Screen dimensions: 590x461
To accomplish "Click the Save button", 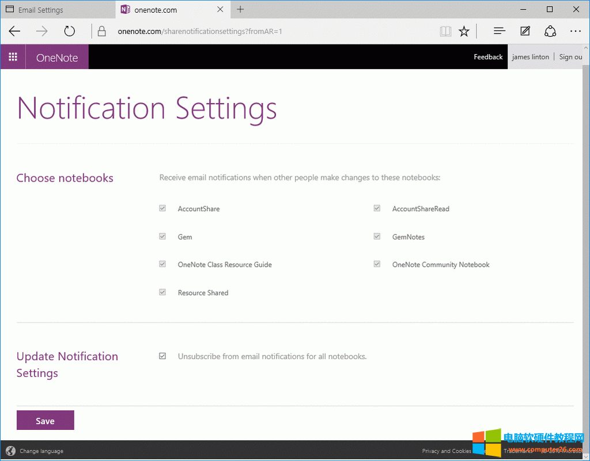I will tap(45, 420).
